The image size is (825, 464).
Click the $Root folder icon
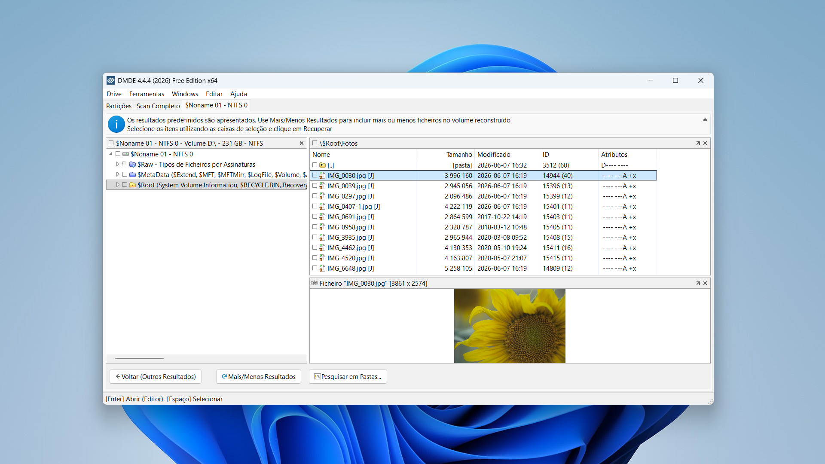point(133,185)
